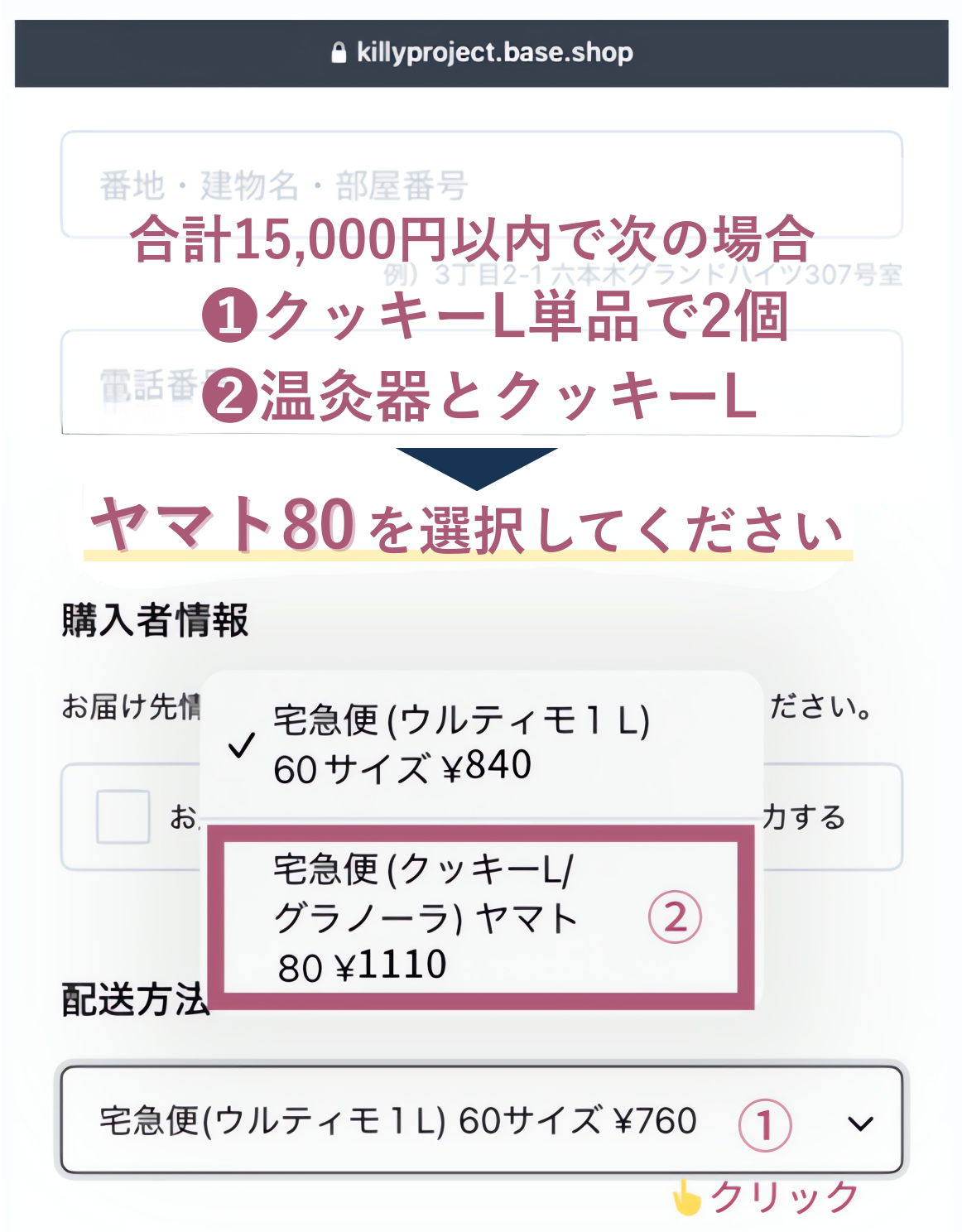
Task: Select 宅急便(ウルティモ1L) 60サイズ ¥840 option
Action: [460, 744]
